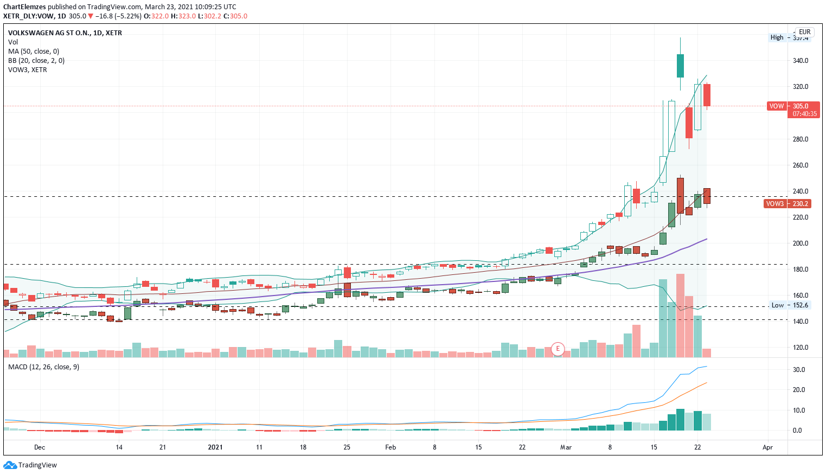Click the 2021 label on date axis
Screen dimensions: 826x475
[x=215, y=447]
